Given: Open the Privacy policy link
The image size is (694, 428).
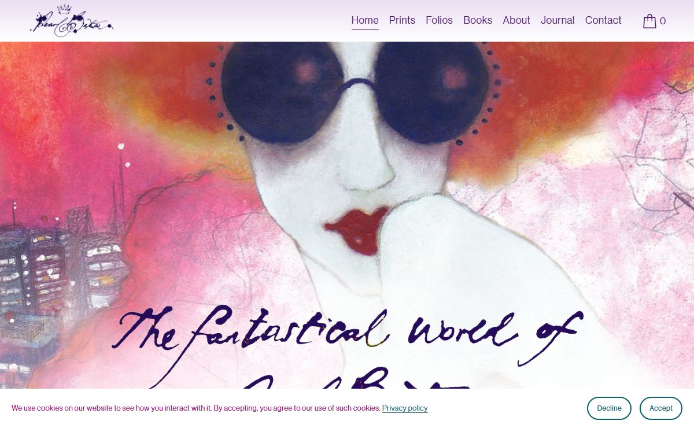Looking at the screenshot, I should (405, 408).
